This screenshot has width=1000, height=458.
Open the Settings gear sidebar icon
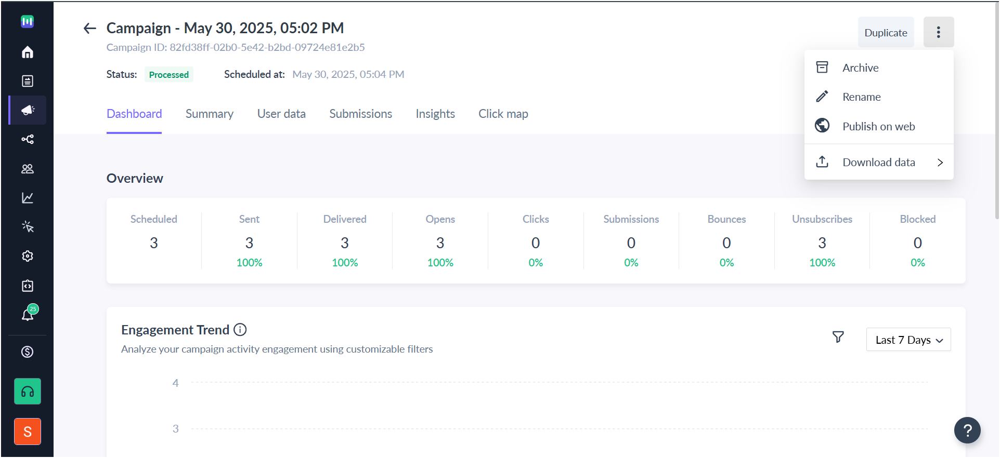[x=28, y=256]
